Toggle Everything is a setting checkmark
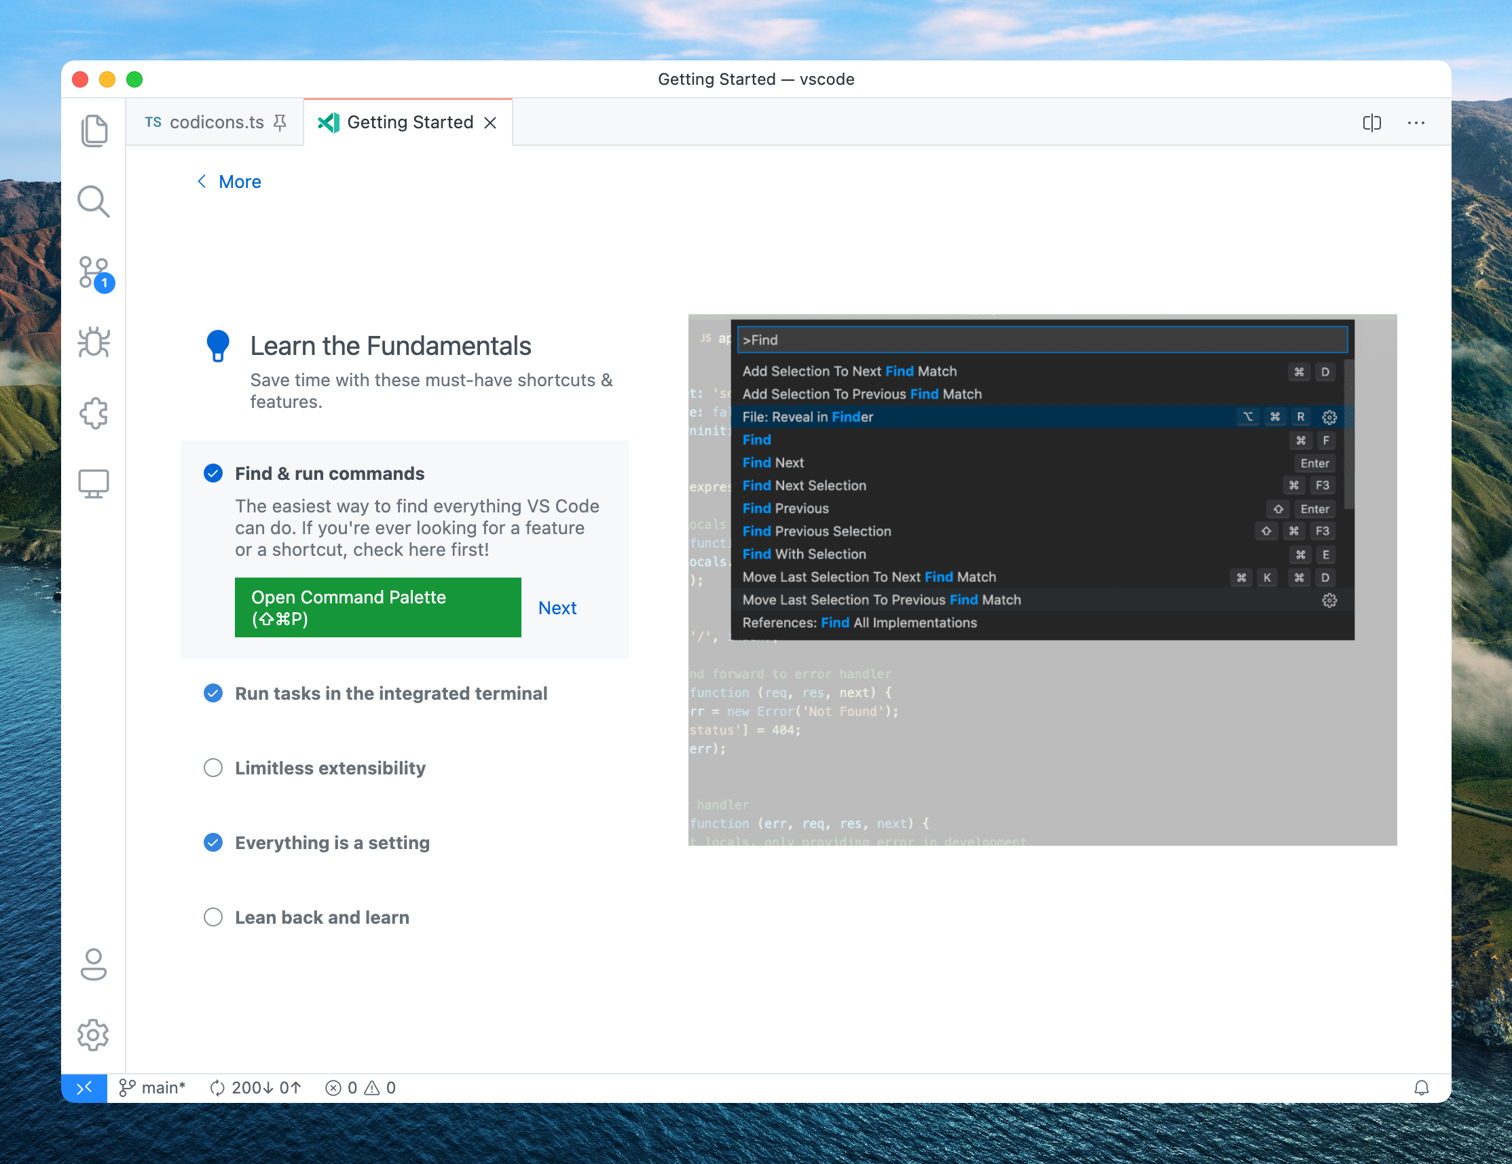Screen dimensions: 1512x1164 [x=213, y=842]
